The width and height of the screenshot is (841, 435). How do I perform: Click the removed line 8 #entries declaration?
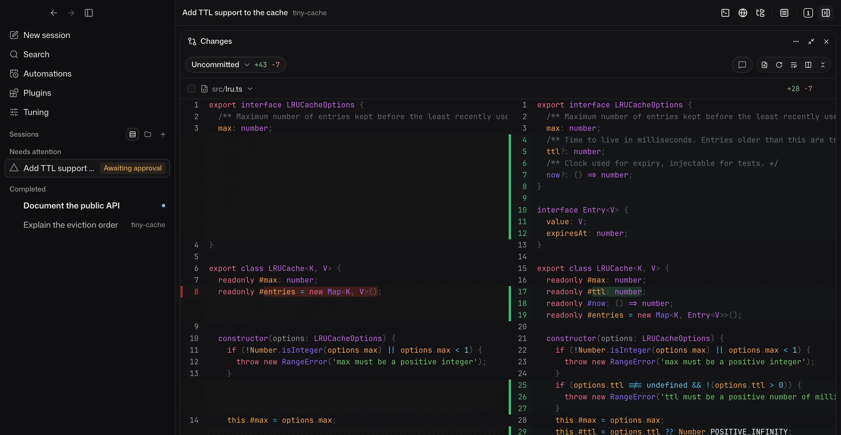(x=299, y=292)
